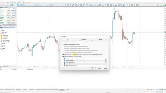The width and height of the screenshot is (166, 93).
Task: Switch chart to H4 timeframe
Action: pos(40,5)
